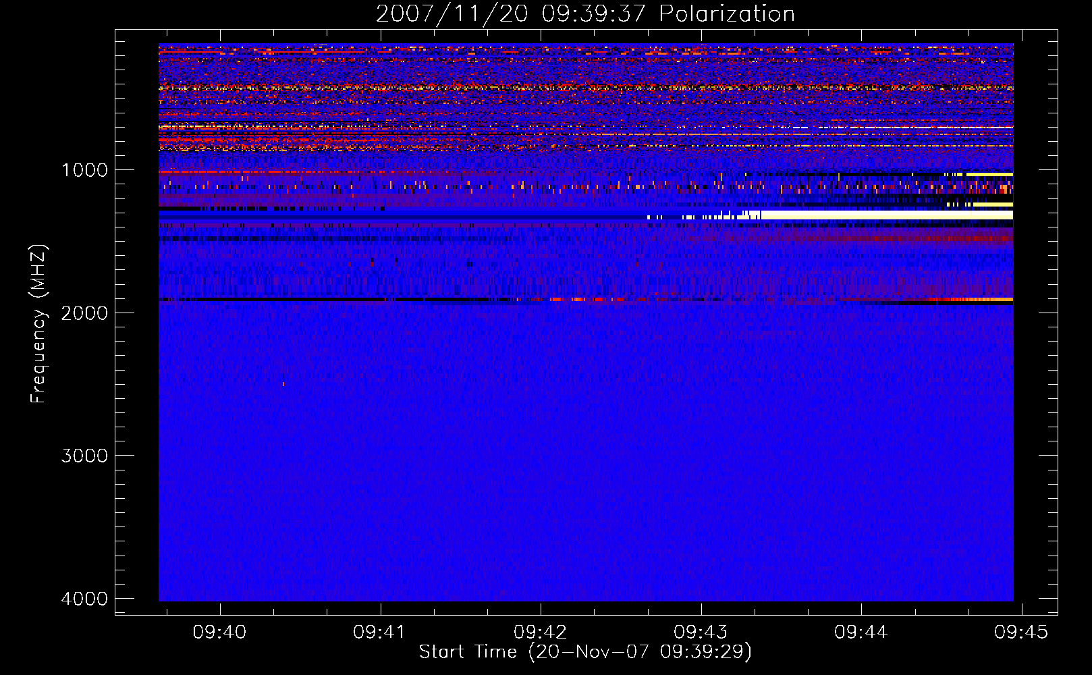1092x675 pixels.
Task: Click the 09:44 time tick label
Action: tap(861, 632)
